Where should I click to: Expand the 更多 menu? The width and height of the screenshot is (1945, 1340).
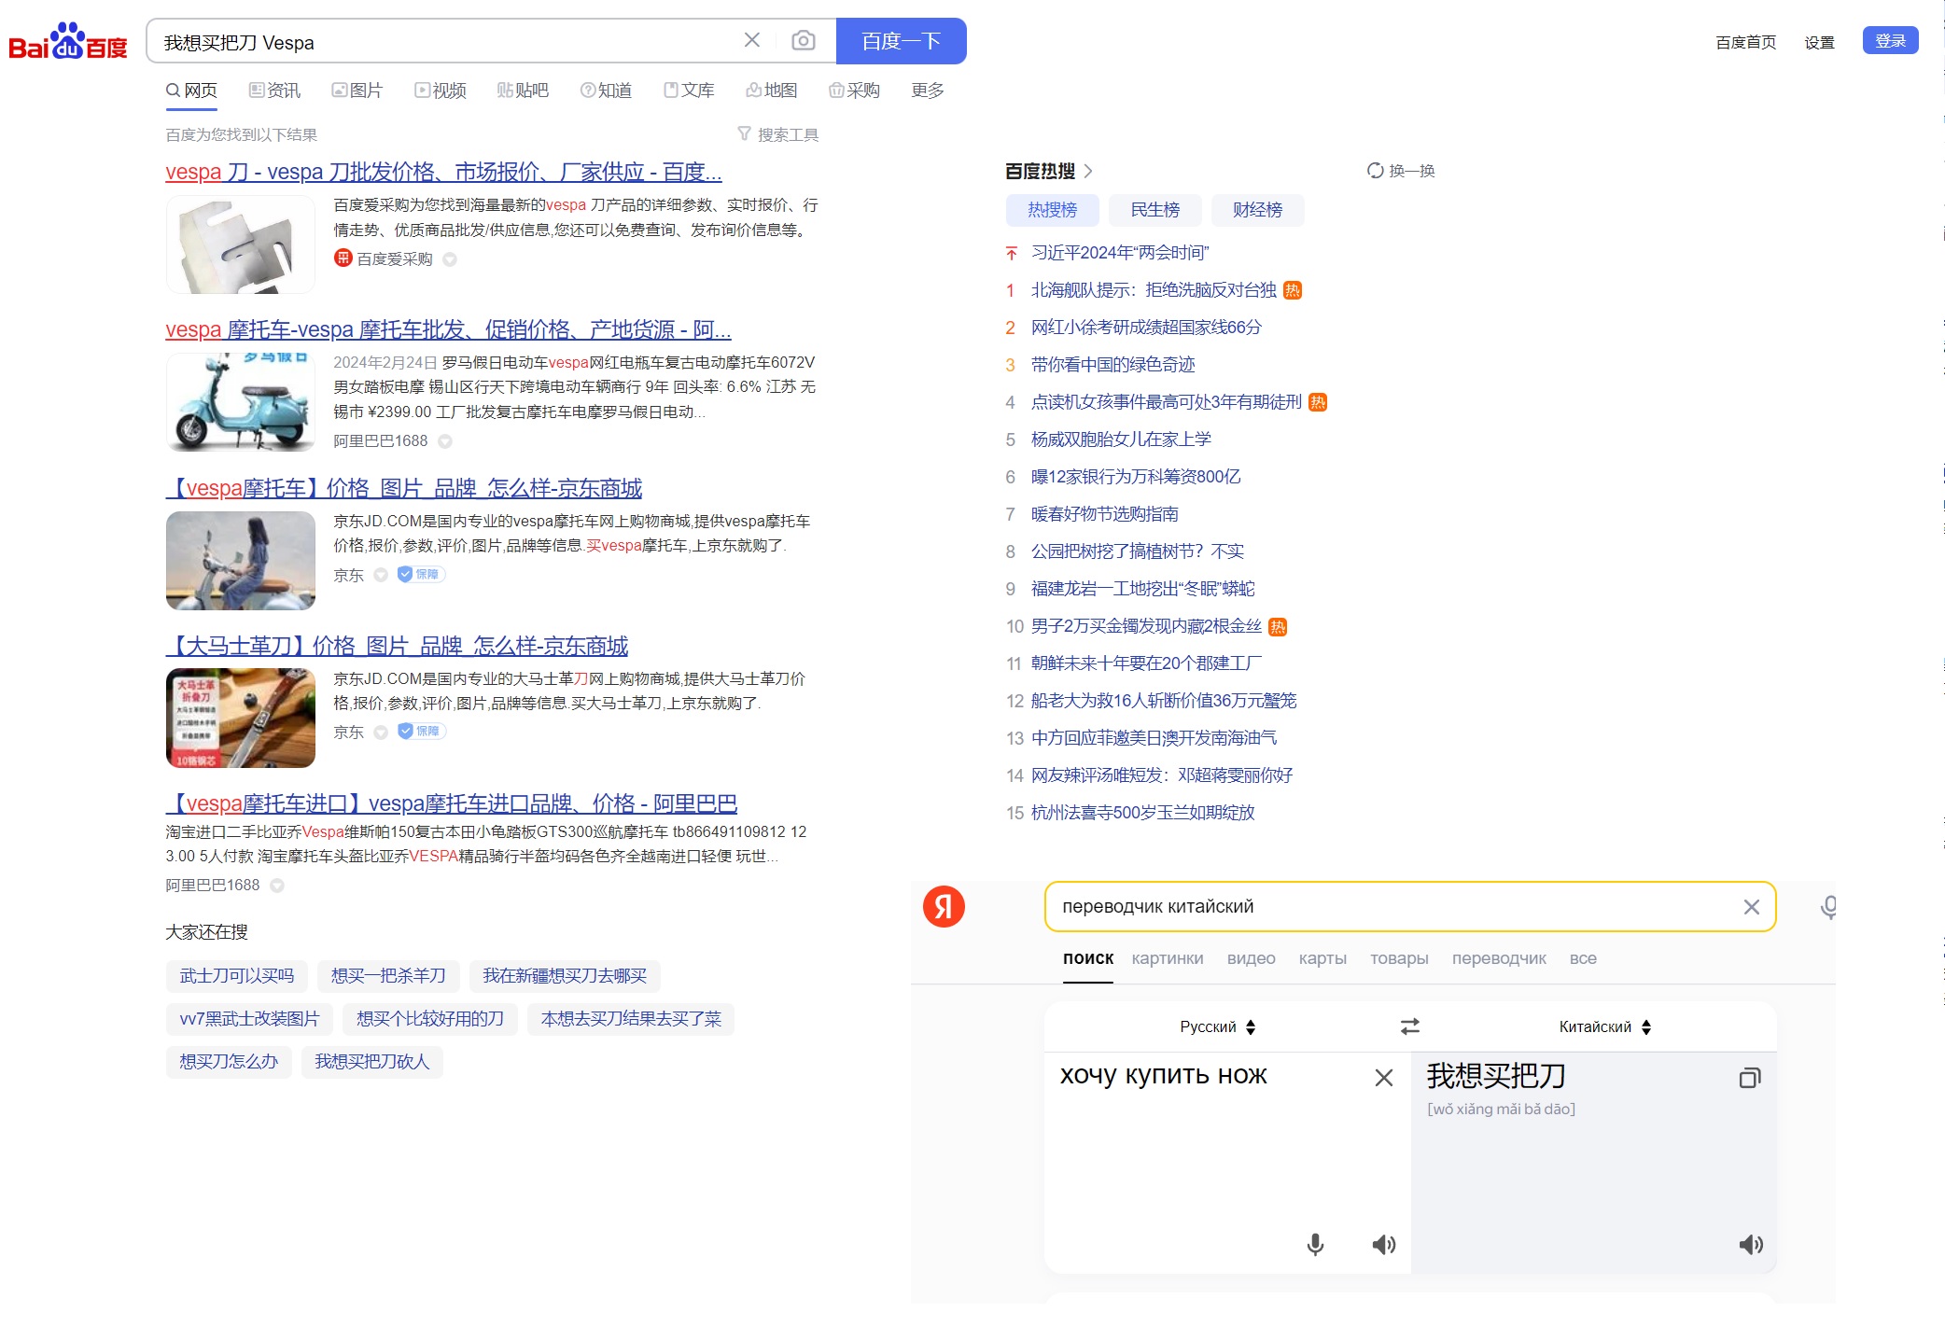click(x=928, y=91)
